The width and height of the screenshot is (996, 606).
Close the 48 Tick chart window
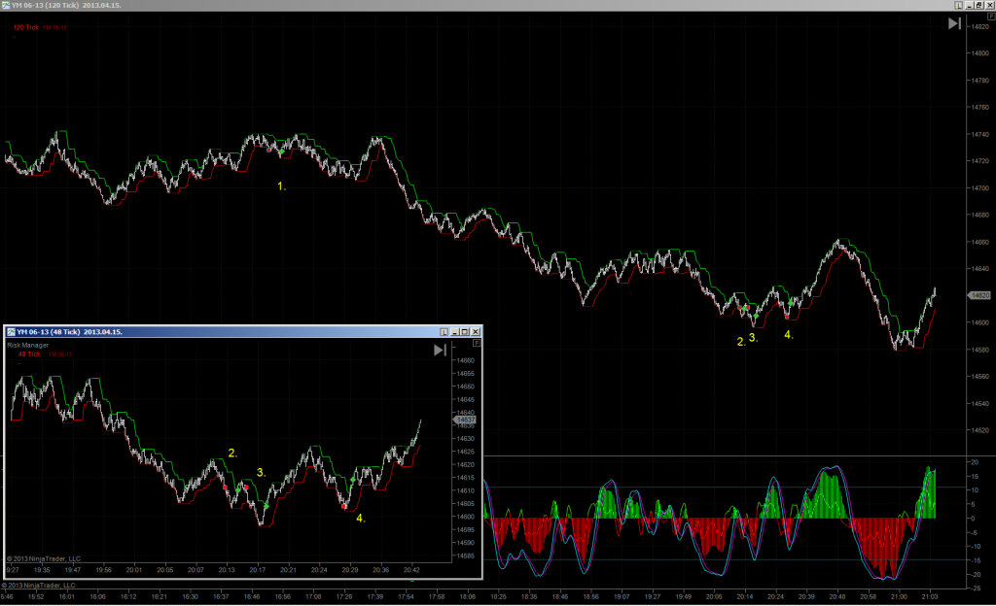[475, 331]
